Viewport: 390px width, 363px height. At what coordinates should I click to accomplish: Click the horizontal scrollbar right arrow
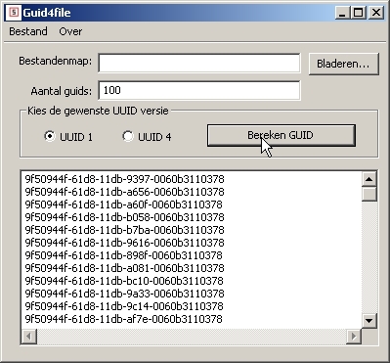(354, 336)
